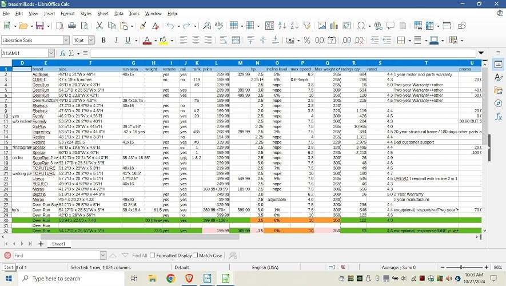Click the Insert Chart icon
The image size is (506, 286).
[x=334, y=26]
